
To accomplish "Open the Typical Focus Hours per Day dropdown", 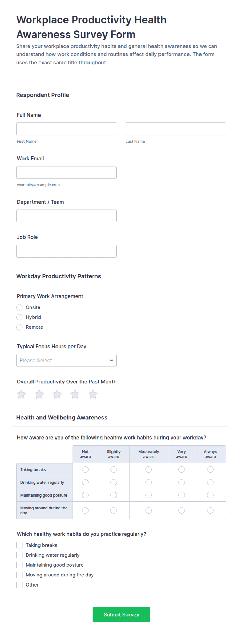I will pos(66,360).
